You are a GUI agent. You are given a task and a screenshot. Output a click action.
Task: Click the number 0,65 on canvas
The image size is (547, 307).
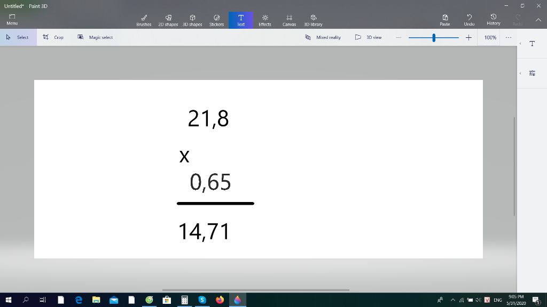click(x=210, y=182)
